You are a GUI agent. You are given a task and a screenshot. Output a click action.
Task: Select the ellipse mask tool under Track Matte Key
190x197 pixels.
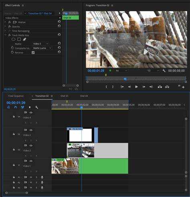tap(13, 39)
